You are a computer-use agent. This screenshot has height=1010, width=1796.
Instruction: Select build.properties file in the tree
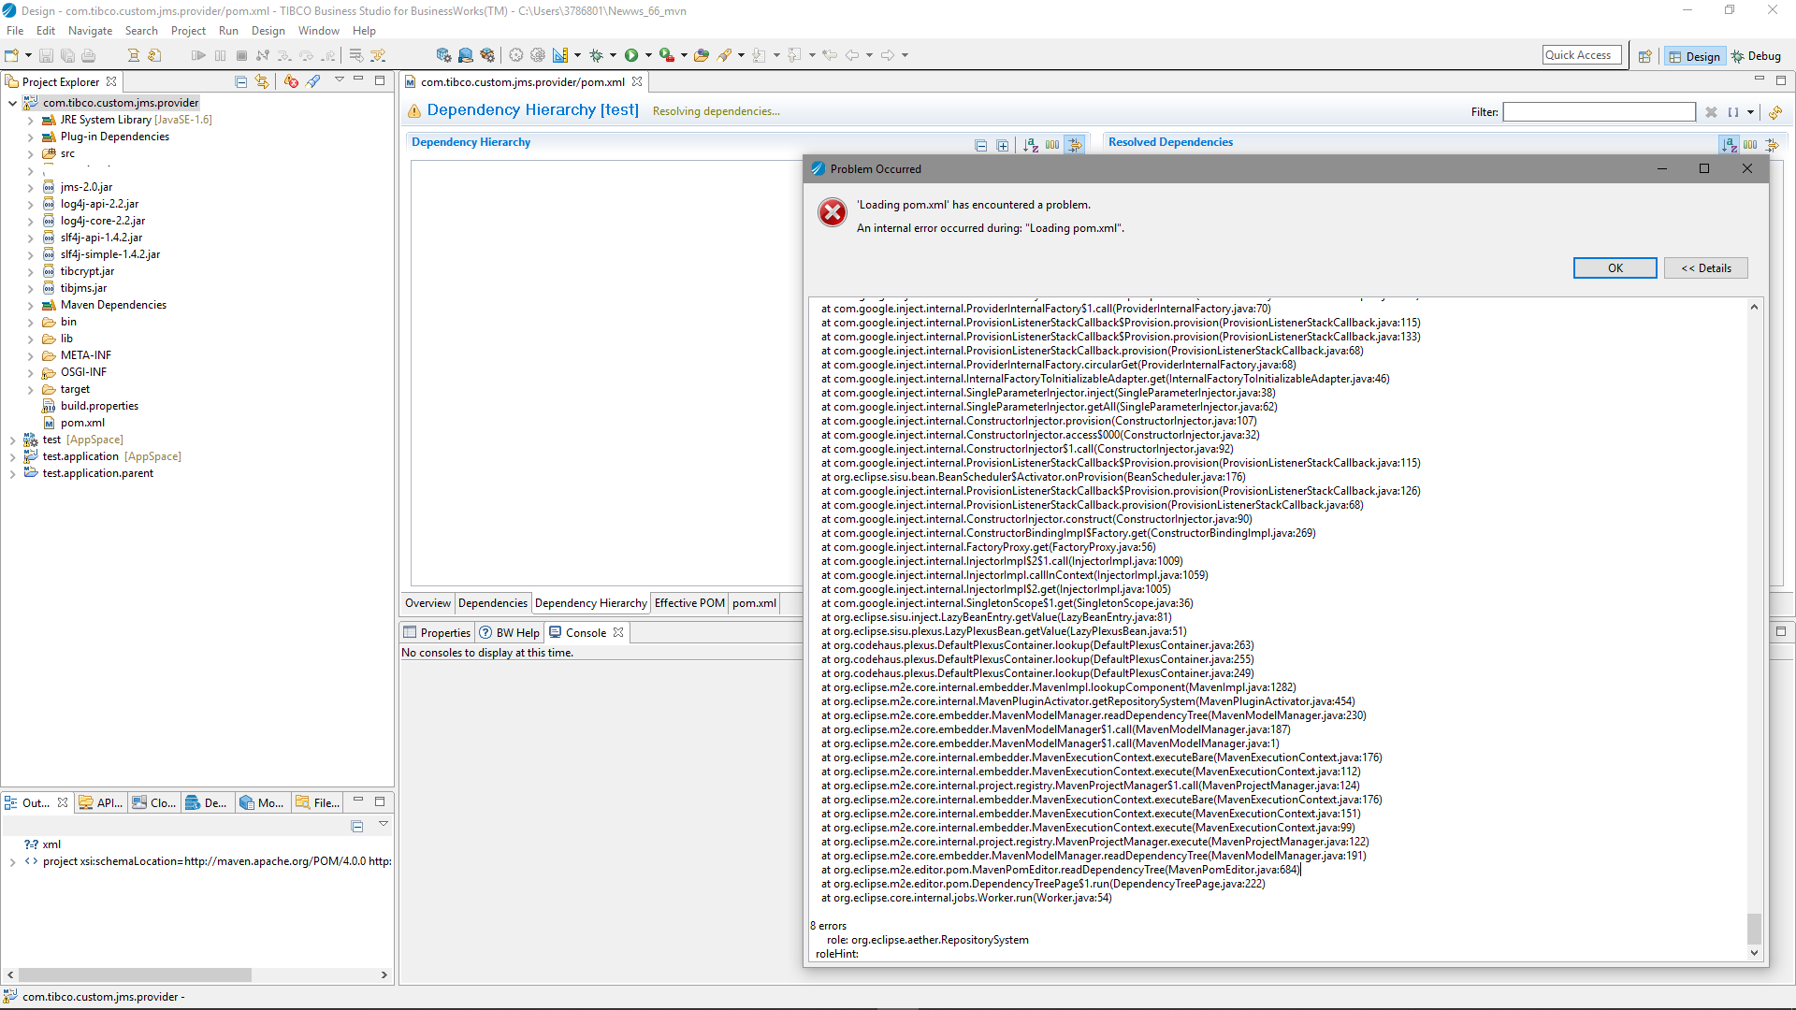[x=99, y=406]
